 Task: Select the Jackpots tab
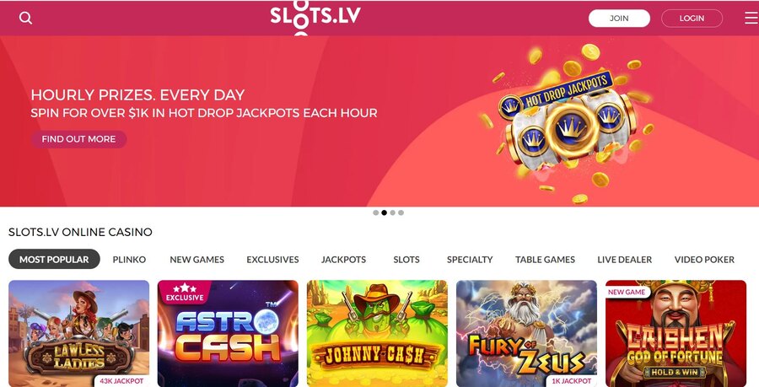pyautogui.click(x=344, y=260)
